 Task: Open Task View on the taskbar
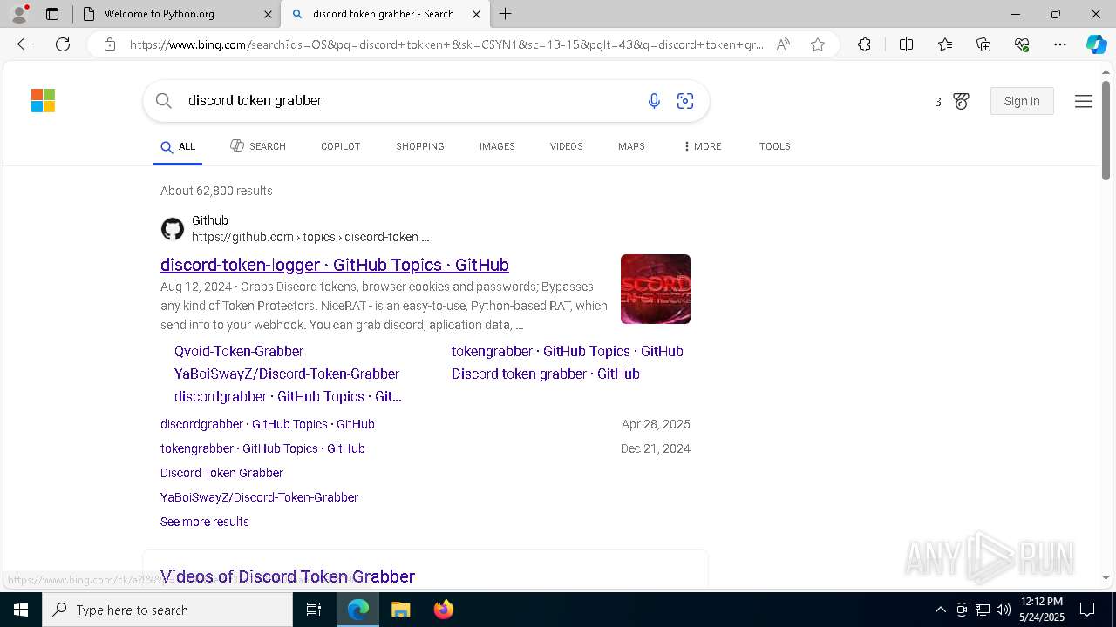point(314,610)
